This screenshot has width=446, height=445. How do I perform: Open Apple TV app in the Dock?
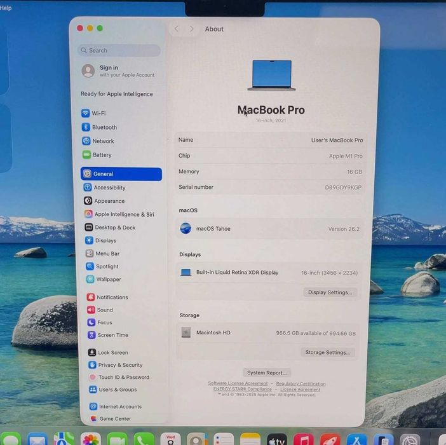277,440
